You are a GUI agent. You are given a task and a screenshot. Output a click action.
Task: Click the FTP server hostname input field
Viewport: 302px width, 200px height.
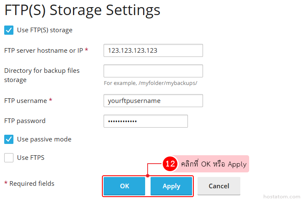click(153, 50)
